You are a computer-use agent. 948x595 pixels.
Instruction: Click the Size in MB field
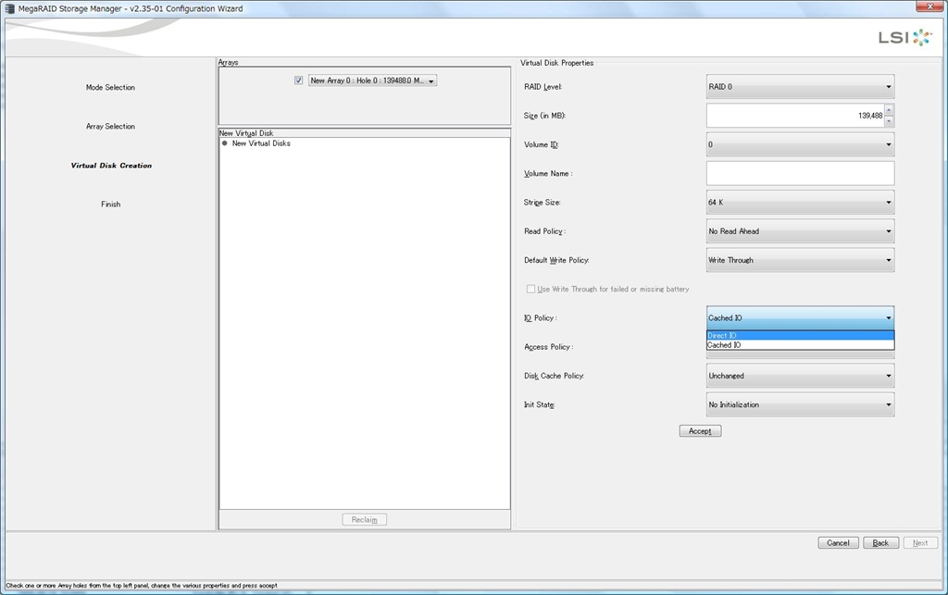pos(795,116)
